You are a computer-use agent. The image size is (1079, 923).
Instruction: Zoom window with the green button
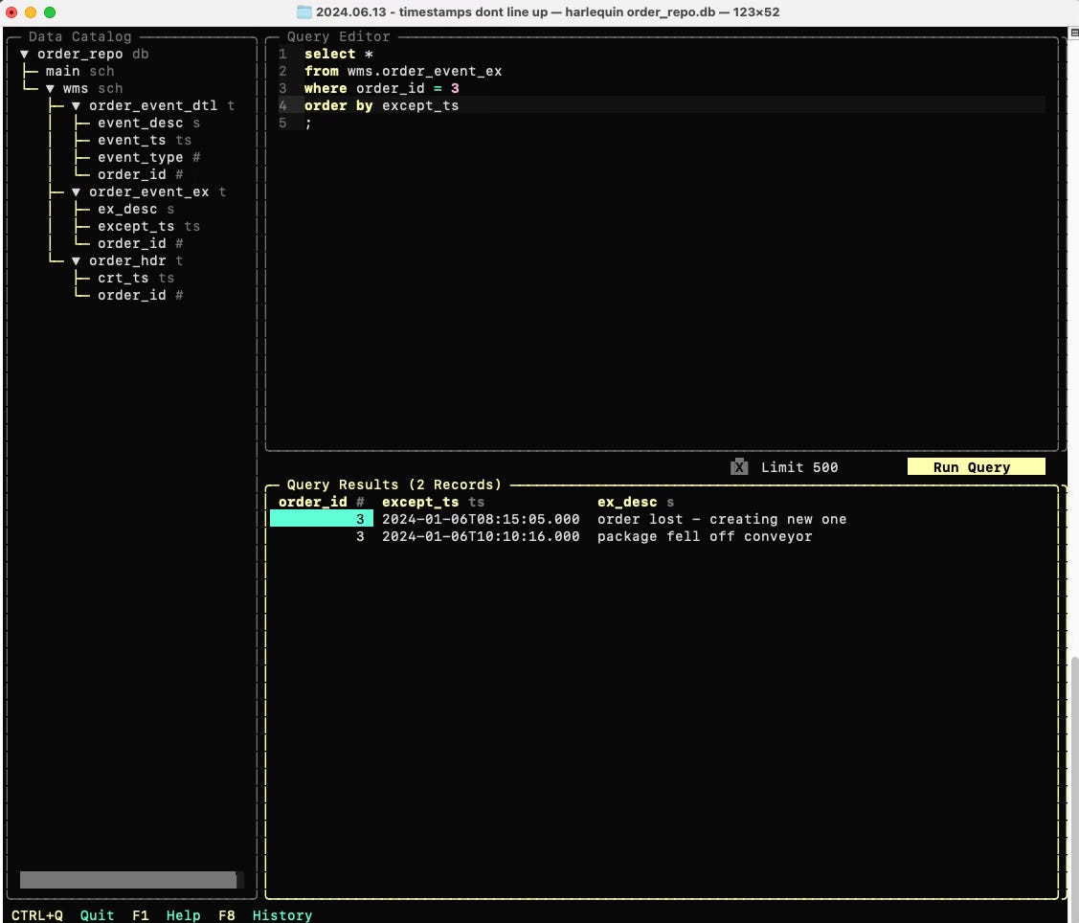point(50,11)
